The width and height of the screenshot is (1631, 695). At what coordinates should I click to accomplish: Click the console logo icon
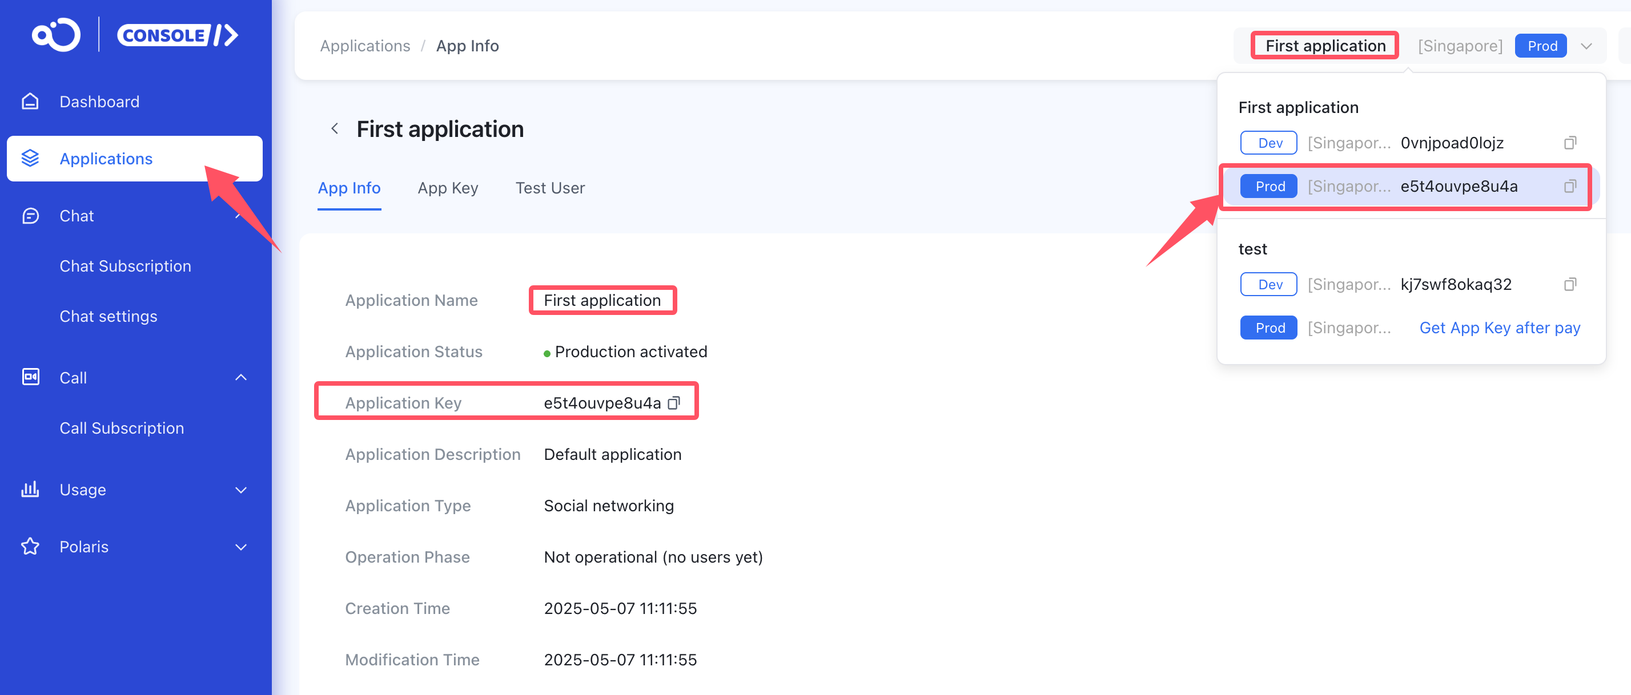57,35
